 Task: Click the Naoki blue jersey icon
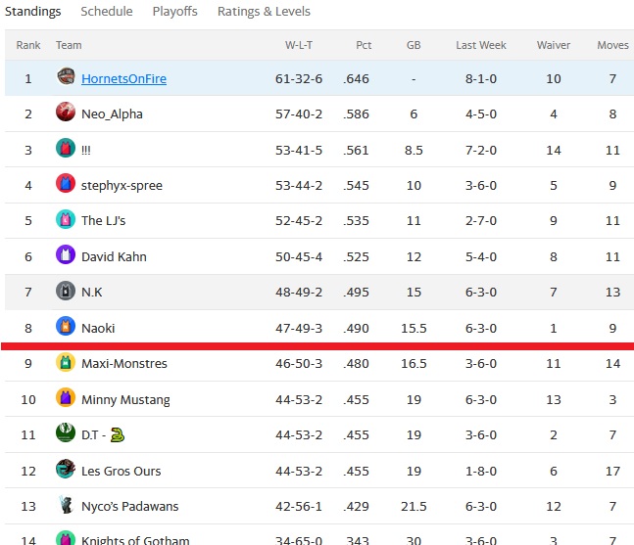pyautogui.click(x=66, y=326)
